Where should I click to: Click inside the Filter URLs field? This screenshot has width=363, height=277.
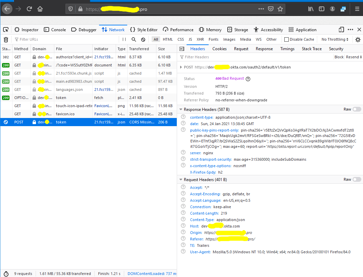(34, 39)
